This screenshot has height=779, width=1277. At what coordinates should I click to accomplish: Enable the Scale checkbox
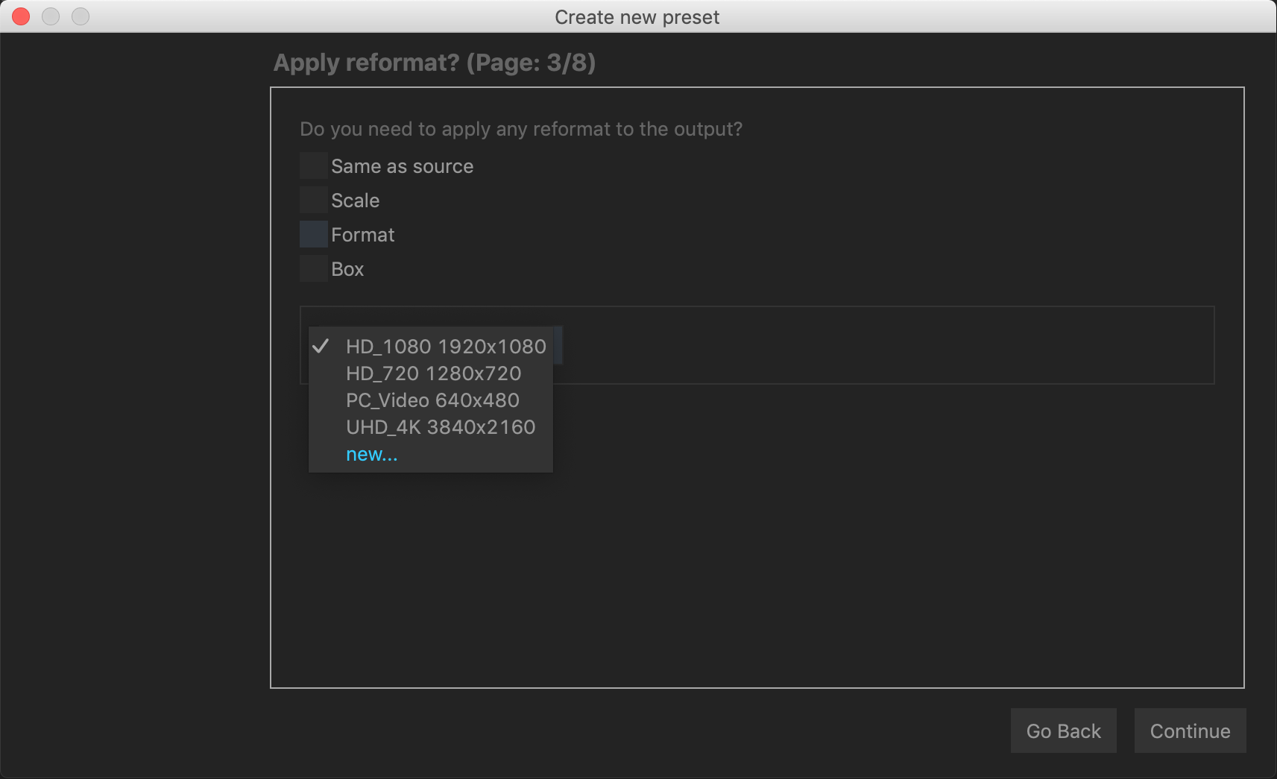coord(313,200)
